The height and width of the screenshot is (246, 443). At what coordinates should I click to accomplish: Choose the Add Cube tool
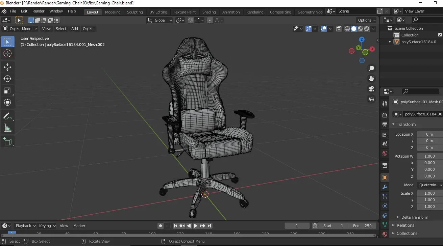point(7,141)
